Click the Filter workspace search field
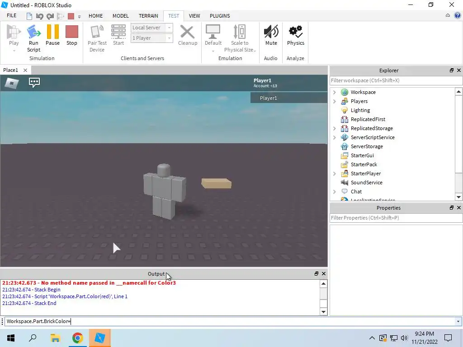This screenshot has height=347, width=463. (396, 80)
